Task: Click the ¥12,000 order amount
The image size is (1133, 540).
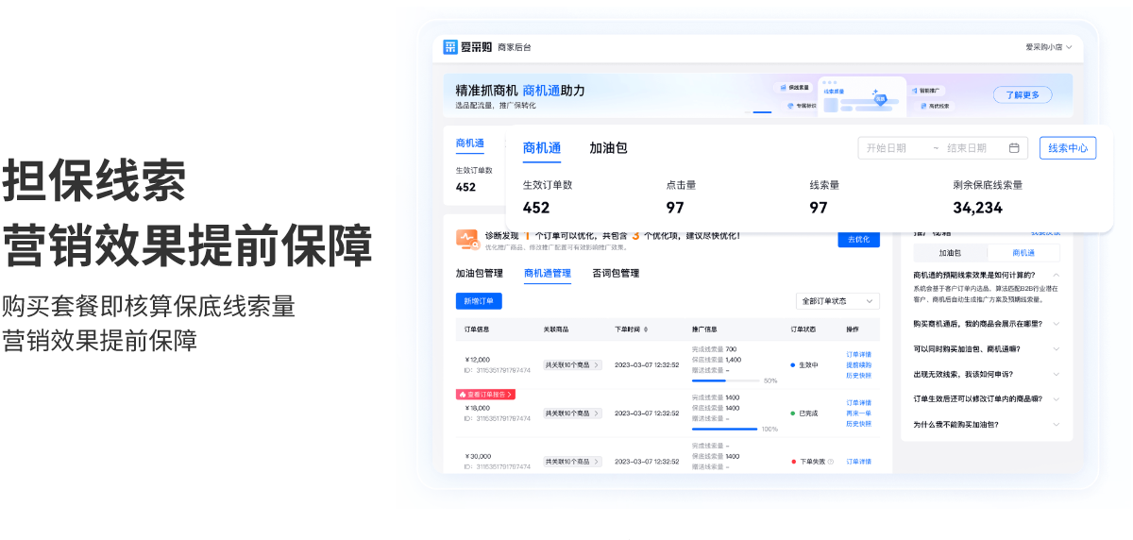Action: point(478,360)
